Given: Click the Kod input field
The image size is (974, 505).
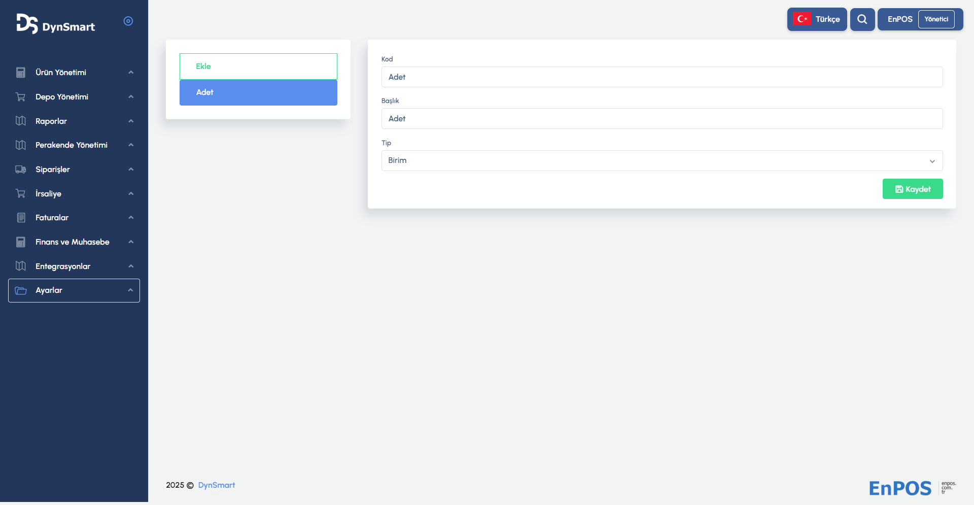Looking at the screenshot, I should click(662, 77).
